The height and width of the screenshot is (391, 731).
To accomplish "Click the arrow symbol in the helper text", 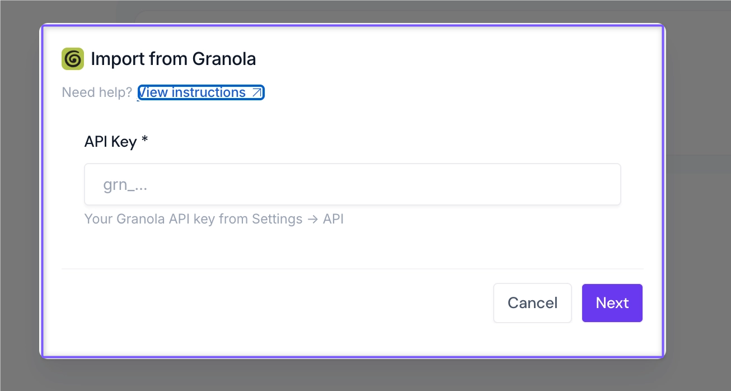I will coord(312,219).
